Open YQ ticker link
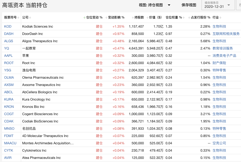The height and width of the screenshot is (162, 241). pyautogui.click(x=7, y=48)
